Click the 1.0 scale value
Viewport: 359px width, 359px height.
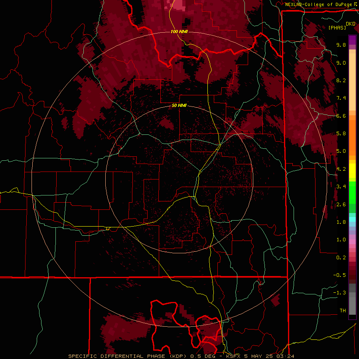341,240
